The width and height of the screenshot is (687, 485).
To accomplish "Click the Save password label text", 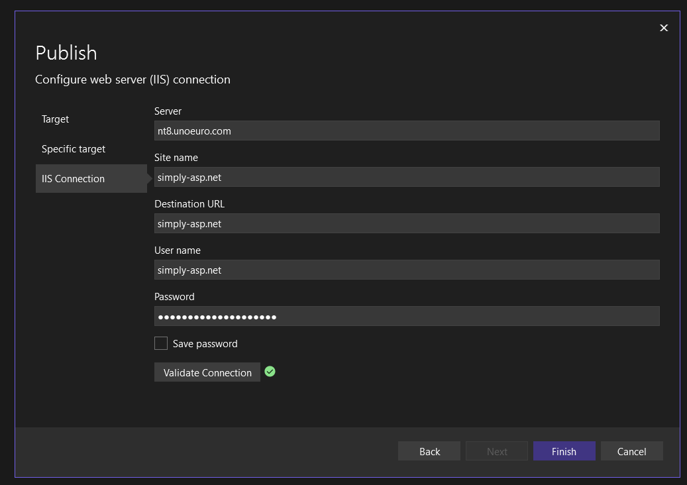I will [x=205, y=344].
